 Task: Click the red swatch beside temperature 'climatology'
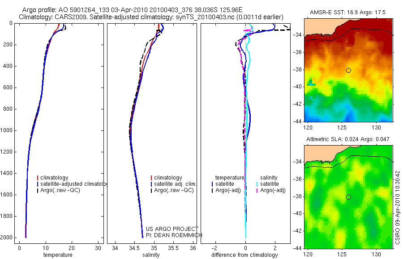click(x=38, y=178)
